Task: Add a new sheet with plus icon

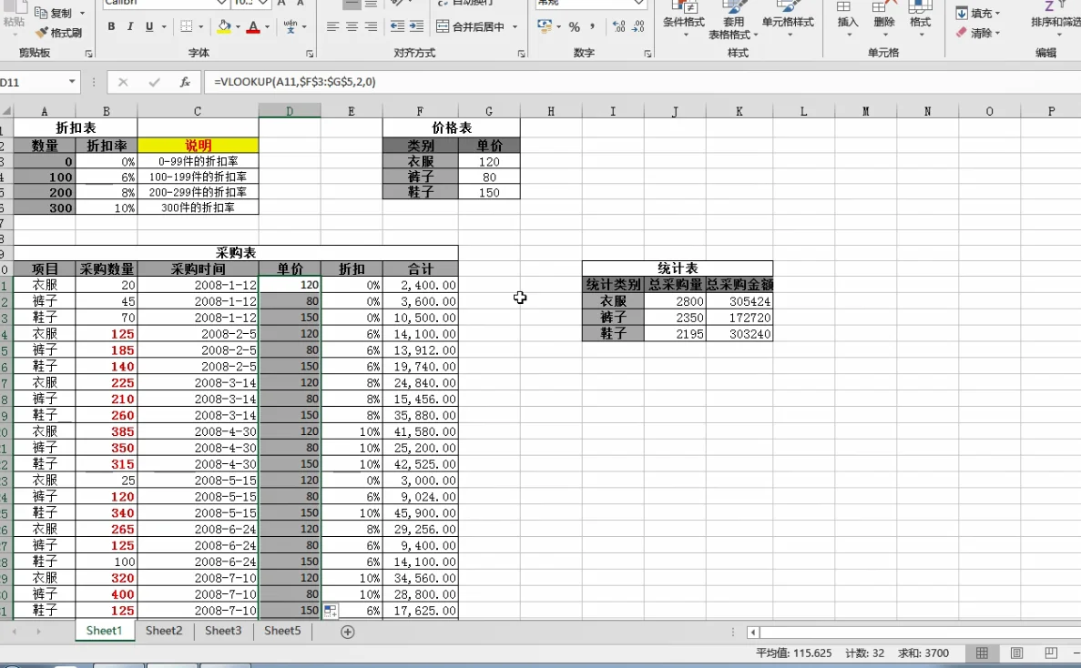Action: [348, 632]
